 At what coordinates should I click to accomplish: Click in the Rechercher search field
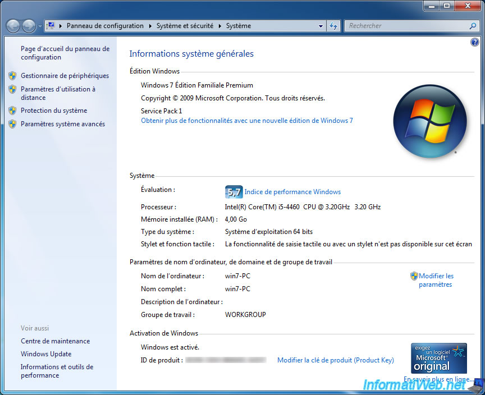point(404,26)
